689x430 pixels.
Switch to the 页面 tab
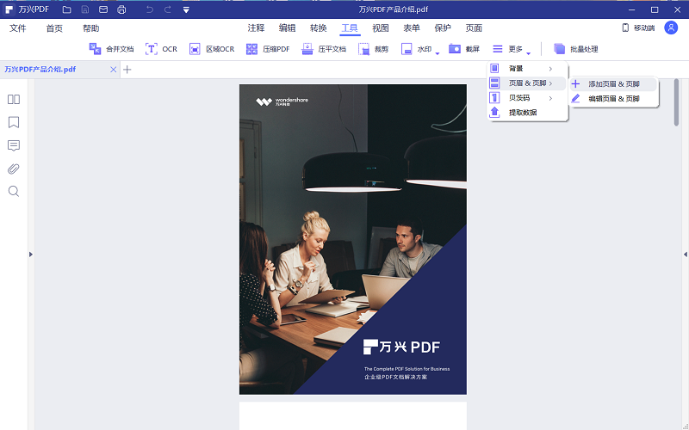474,28
